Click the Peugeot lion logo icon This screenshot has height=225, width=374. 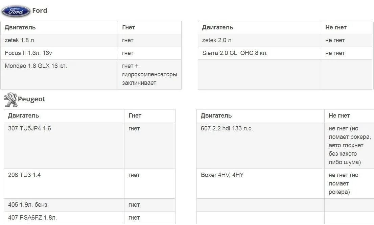(x=10, y=100)
